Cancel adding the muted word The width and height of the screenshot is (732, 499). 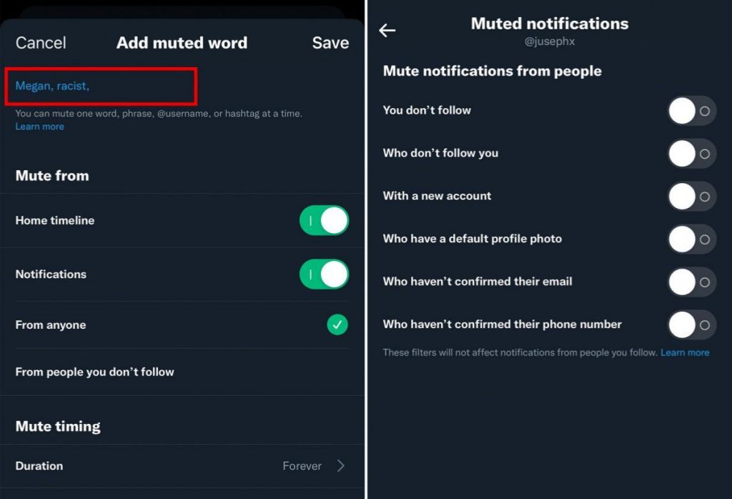pos(40,43)
